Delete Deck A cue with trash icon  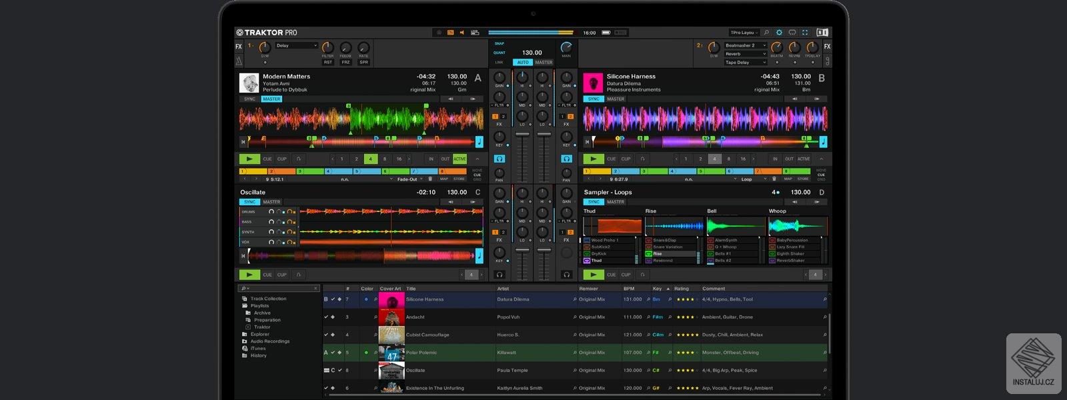pyautogui.click(x=430, y=179)
